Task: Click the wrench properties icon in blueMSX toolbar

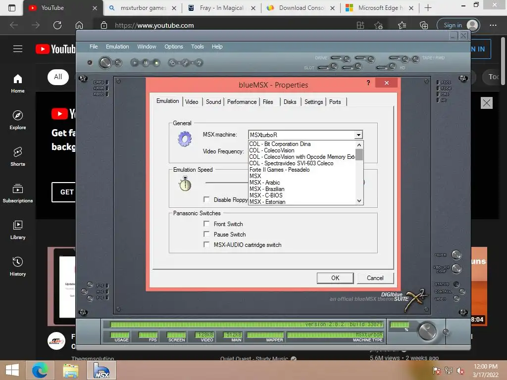Action: [186, 63]
